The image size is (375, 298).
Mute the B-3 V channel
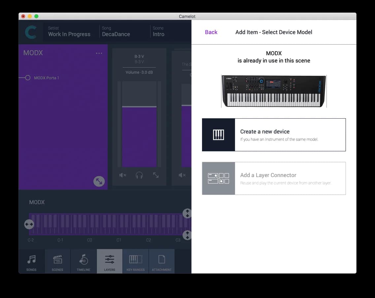(122, 175)
